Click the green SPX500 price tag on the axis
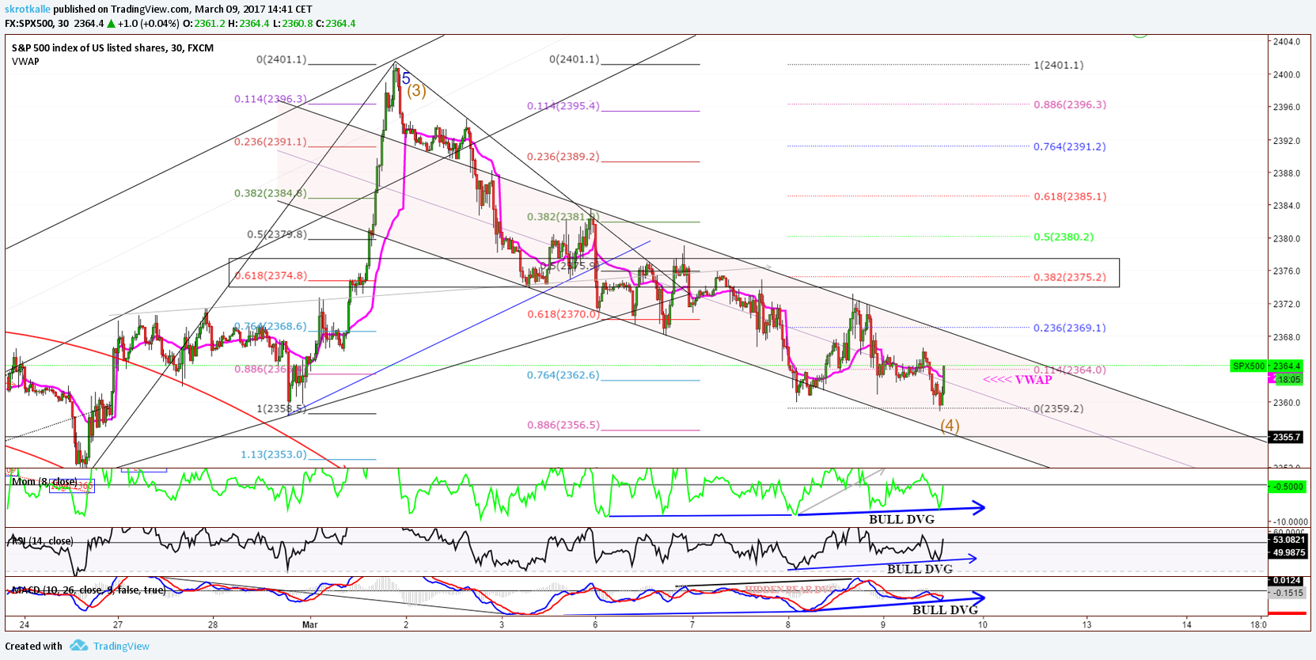1316x660 pixels. coord(1249,366)
